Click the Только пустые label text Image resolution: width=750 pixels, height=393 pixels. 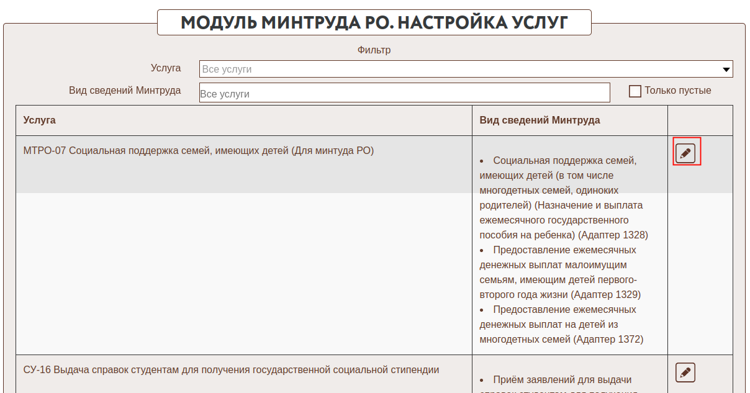pos(677,91)
